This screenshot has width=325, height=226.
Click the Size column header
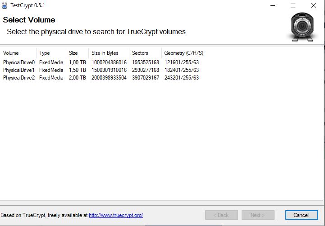pyautogui.click(x=78, y=53)
